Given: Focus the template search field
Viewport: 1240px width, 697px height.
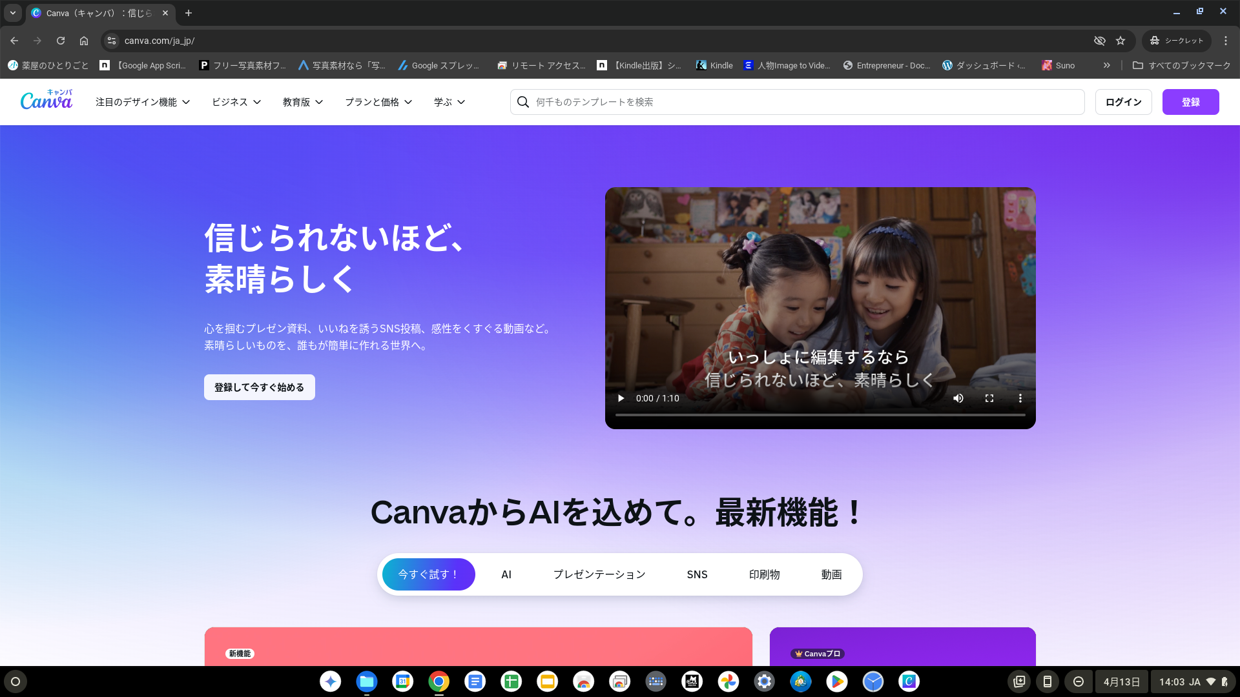Looking at the screenshot, I should (797, 102).
